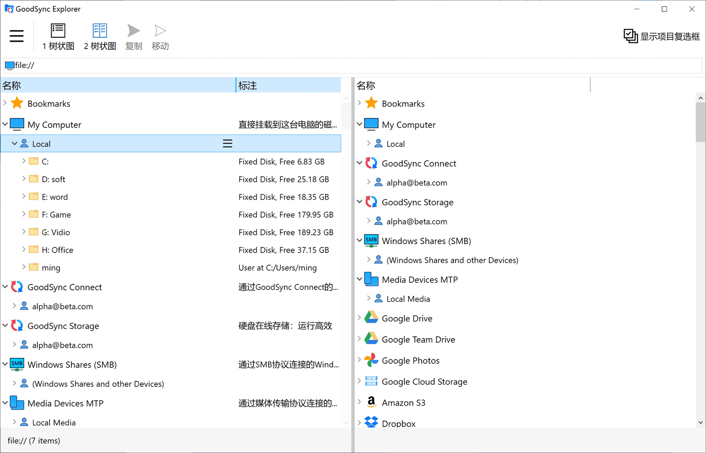The image size is (706, 453).
Task: Select the ming user folder
Action: point(51,268)
